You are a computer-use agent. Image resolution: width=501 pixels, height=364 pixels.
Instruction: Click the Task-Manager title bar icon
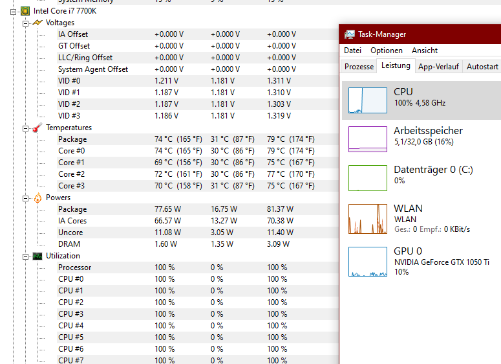point(350,34)
